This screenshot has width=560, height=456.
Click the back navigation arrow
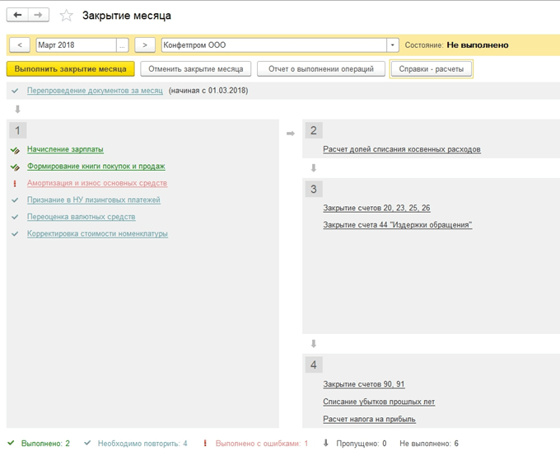click(18, 15)
